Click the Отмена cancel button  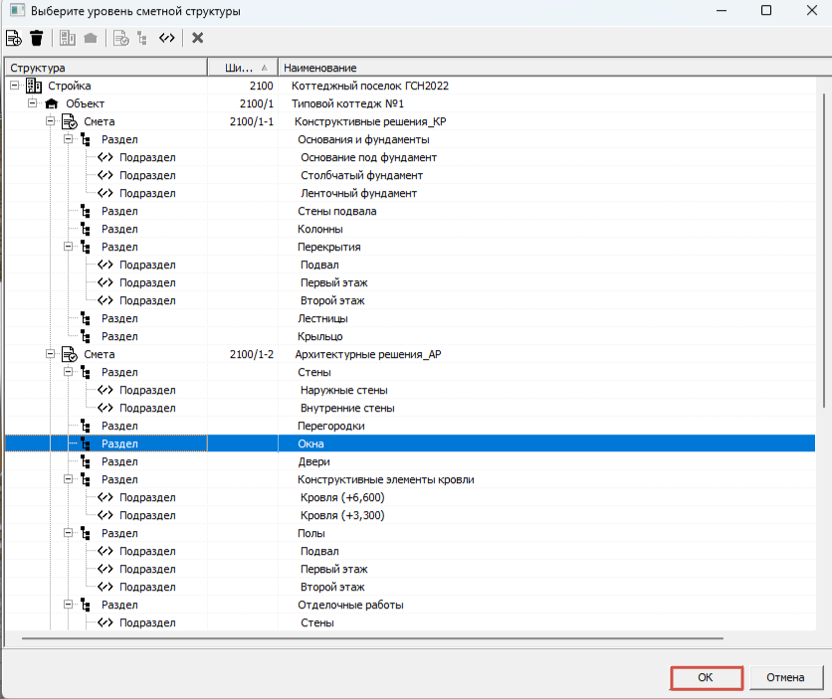click(786, 677)
